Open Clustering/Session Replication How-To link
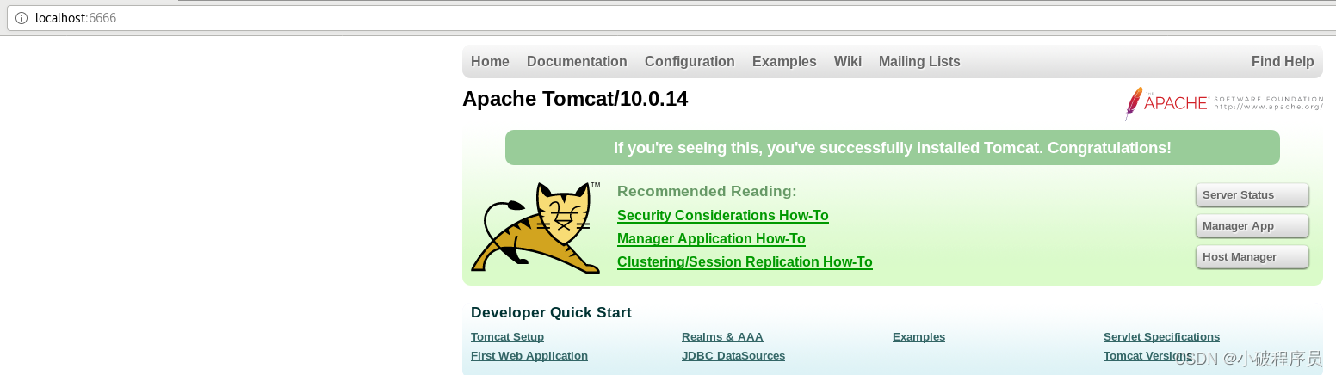Image resolution: width=1336 pixels, height=375 pixels. pos(745,262)
